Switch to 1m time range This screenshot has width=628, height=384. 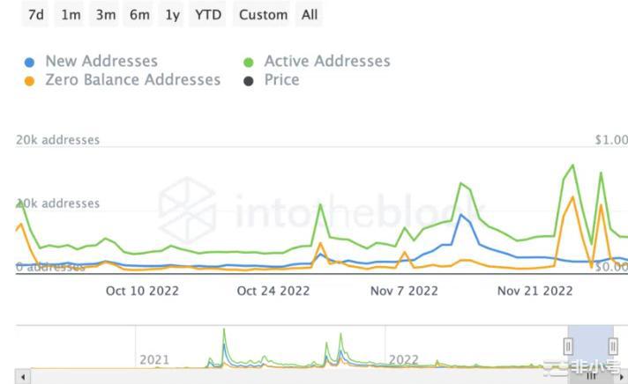(71, 14)
